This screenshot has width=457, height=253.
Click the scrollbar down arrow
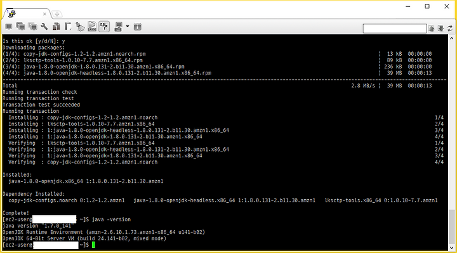451,248
